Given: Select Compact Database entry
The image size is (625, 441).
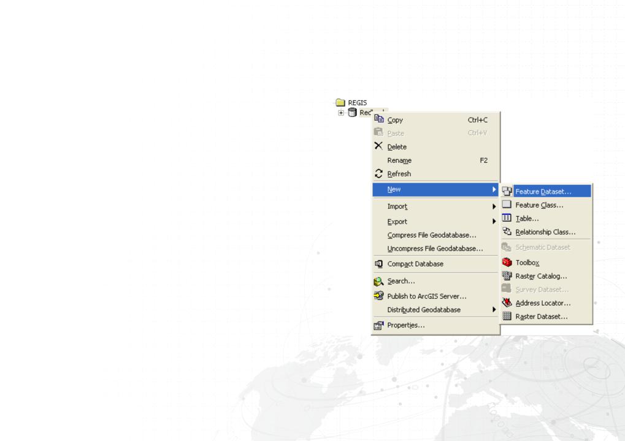Looking at the screenshot, I should 435,264.
